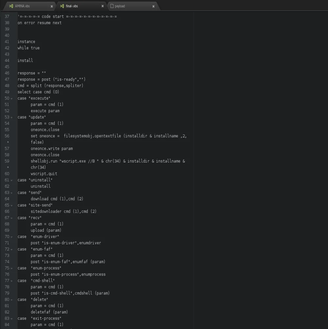Click 'oneonce.write param' line
Viewport: 328px width, 329px height.
[52, 149]
